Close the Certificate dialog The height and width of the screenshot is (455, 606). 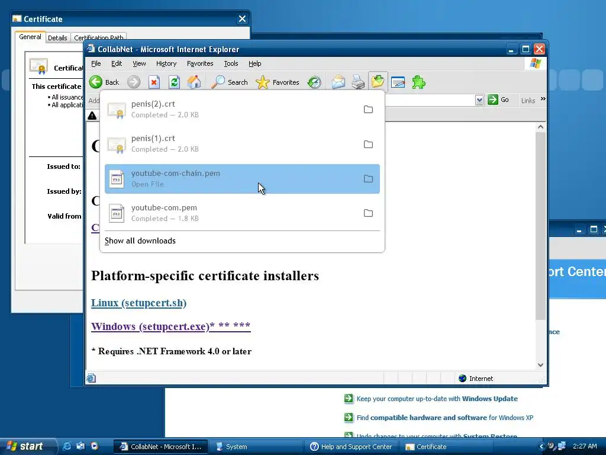coord(242,19)
